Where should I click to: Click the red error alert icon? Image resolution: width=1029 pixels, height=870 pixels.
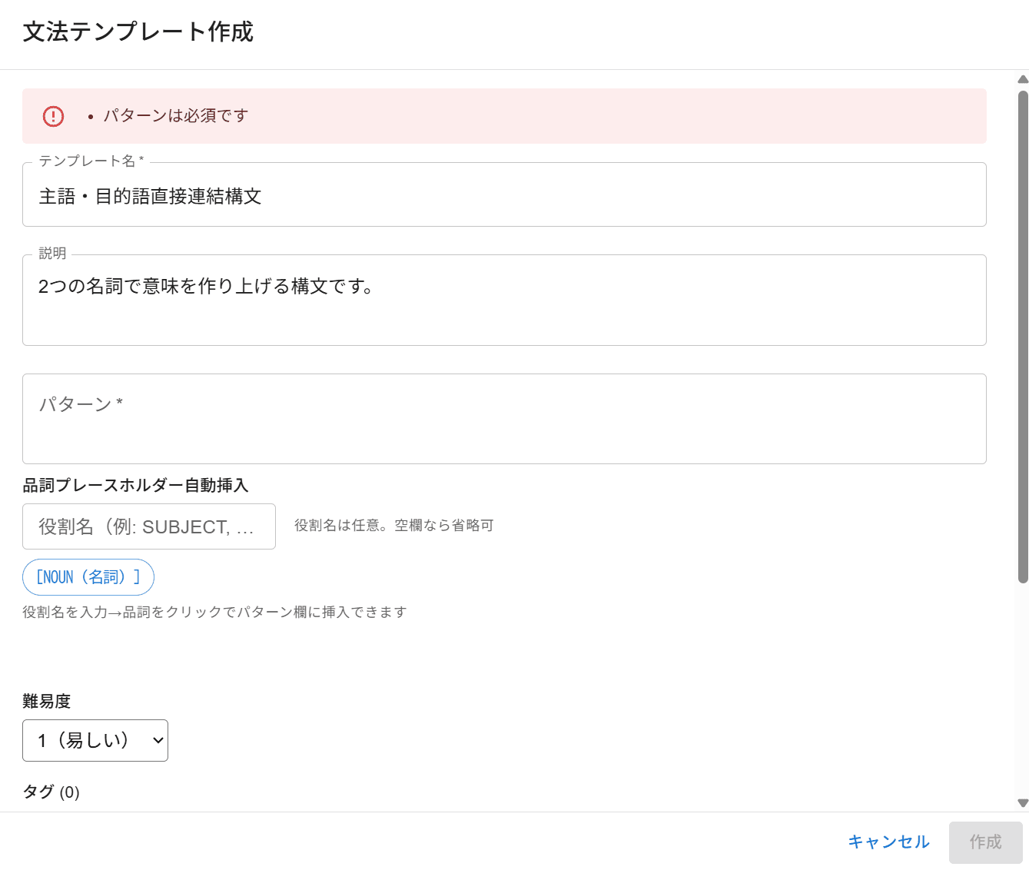(x=53, y=116)
